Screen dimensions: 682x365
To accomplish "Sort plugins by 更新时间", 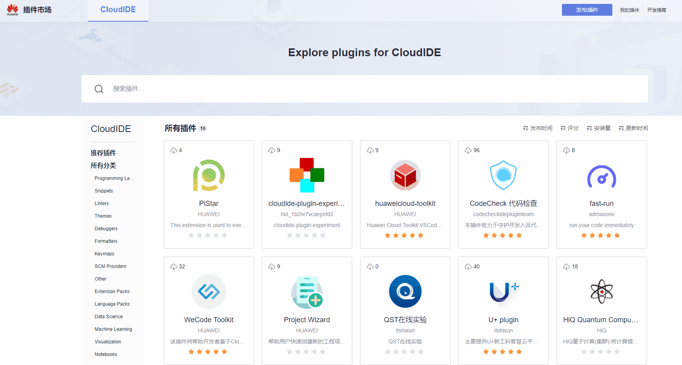I will (633, 128).
